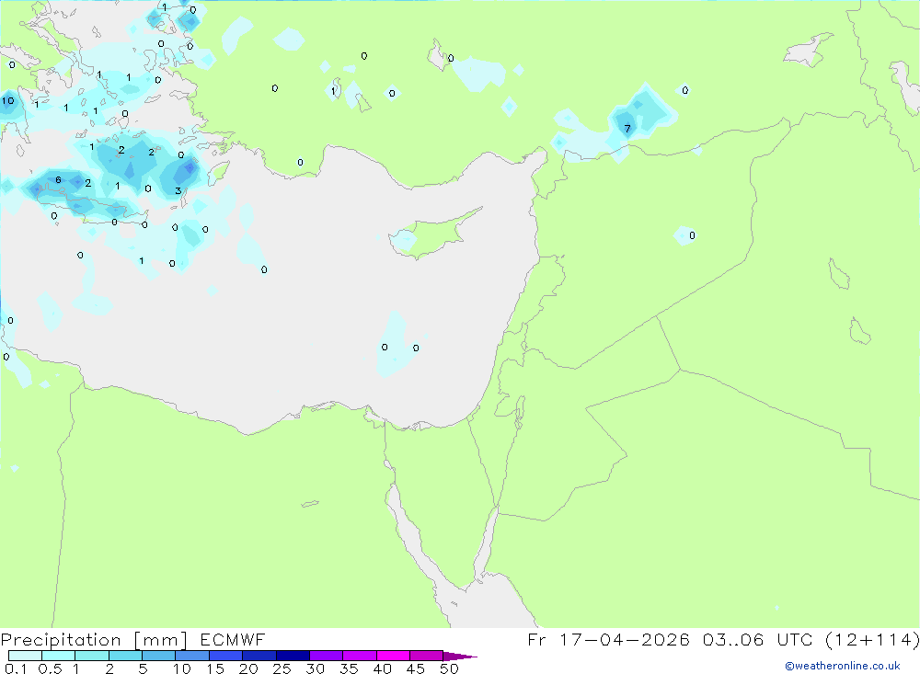
Task: Select the 30–35 mm purple legend swatch
Action: [326, 656]
